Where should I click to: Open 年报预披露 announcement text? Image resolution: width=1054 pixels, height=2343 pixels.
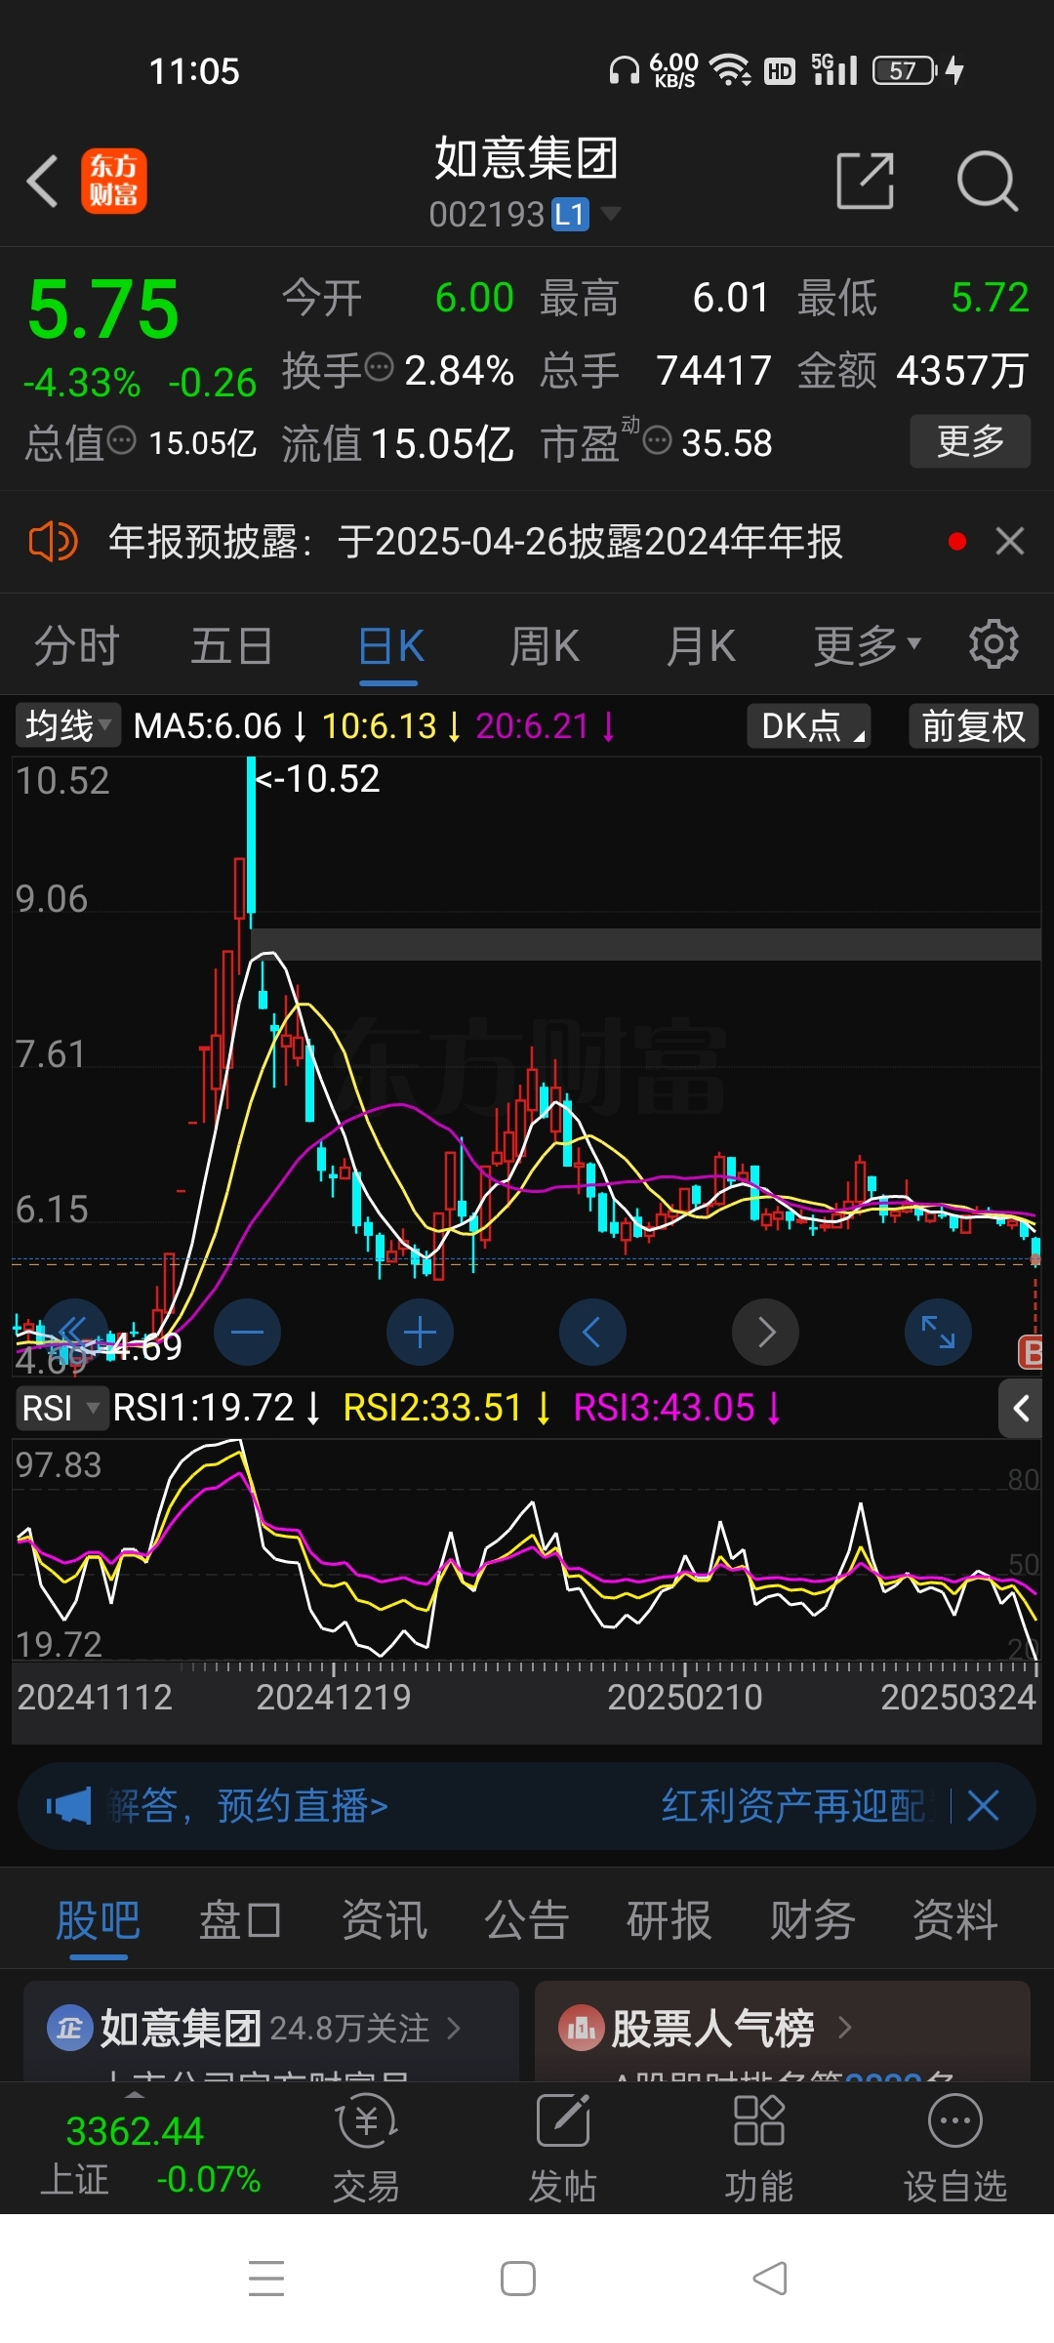[x=475, y=542]
